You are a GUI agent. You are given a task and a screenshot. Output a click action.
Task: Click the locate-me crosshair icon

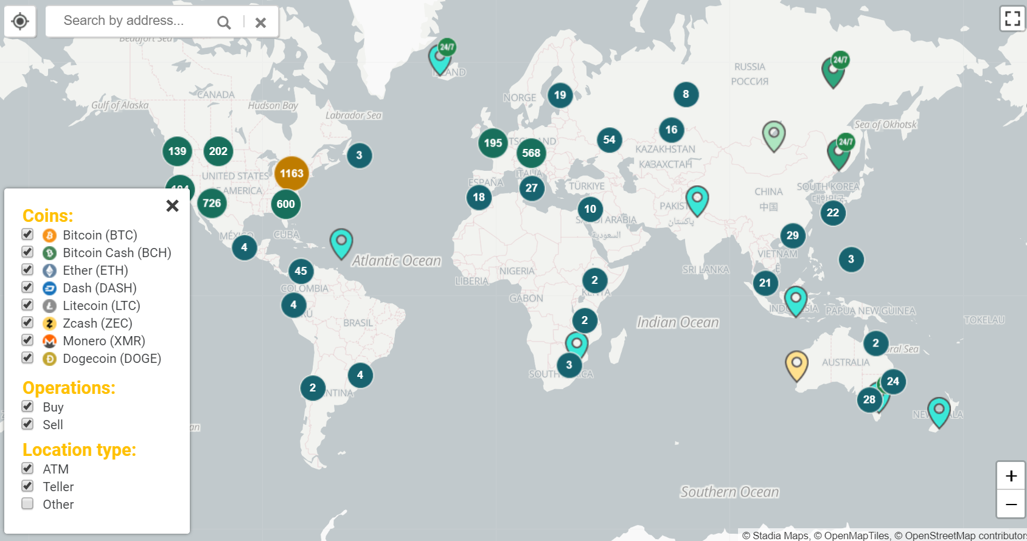pyautogui.click(x=20, y=21)
